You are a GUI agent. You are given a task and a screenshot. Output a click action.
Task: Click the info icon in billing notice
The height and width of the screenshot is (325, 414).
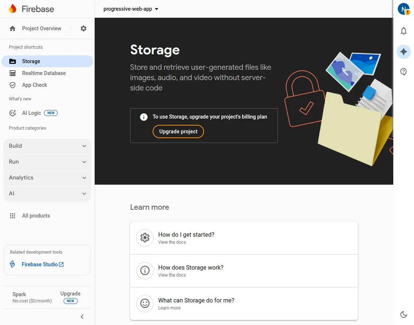(144, 117)
